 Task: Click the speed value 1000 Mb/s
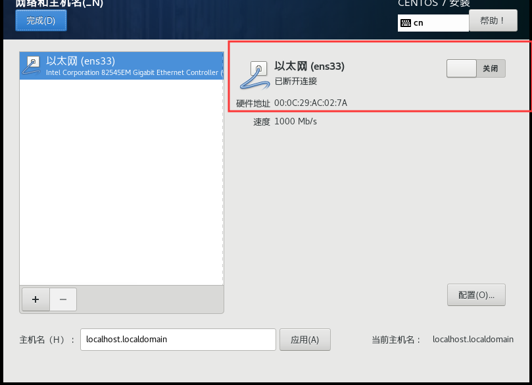pos(295,121)
